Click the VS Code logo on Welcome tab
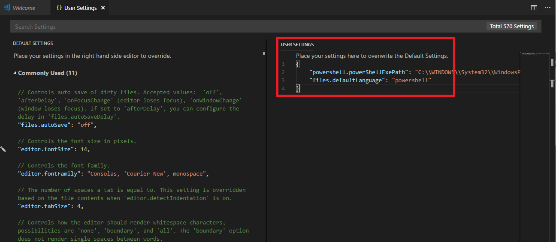Viewport: 556px width, 242px height. pos(7,8)
